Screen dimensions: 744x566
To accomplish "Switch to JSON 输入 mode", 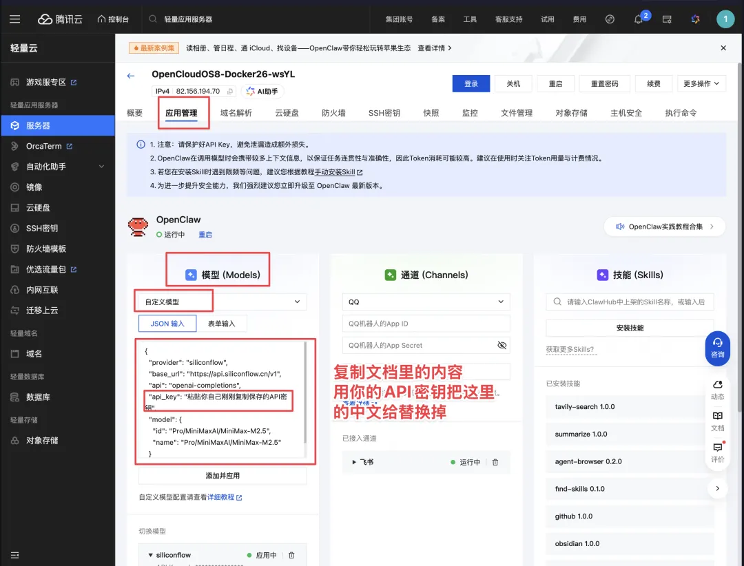I will (x=167, y=324).
